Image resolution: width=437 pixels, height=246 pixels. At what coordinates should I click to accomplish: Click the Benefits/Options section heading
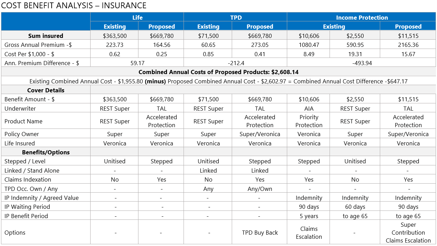pyautogui.click(x=46, y=152)
